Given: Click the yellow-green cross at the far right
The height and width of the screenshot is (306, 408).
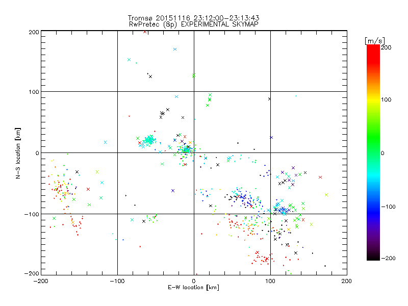Looking at the screenshot, I should click(326, 195).
